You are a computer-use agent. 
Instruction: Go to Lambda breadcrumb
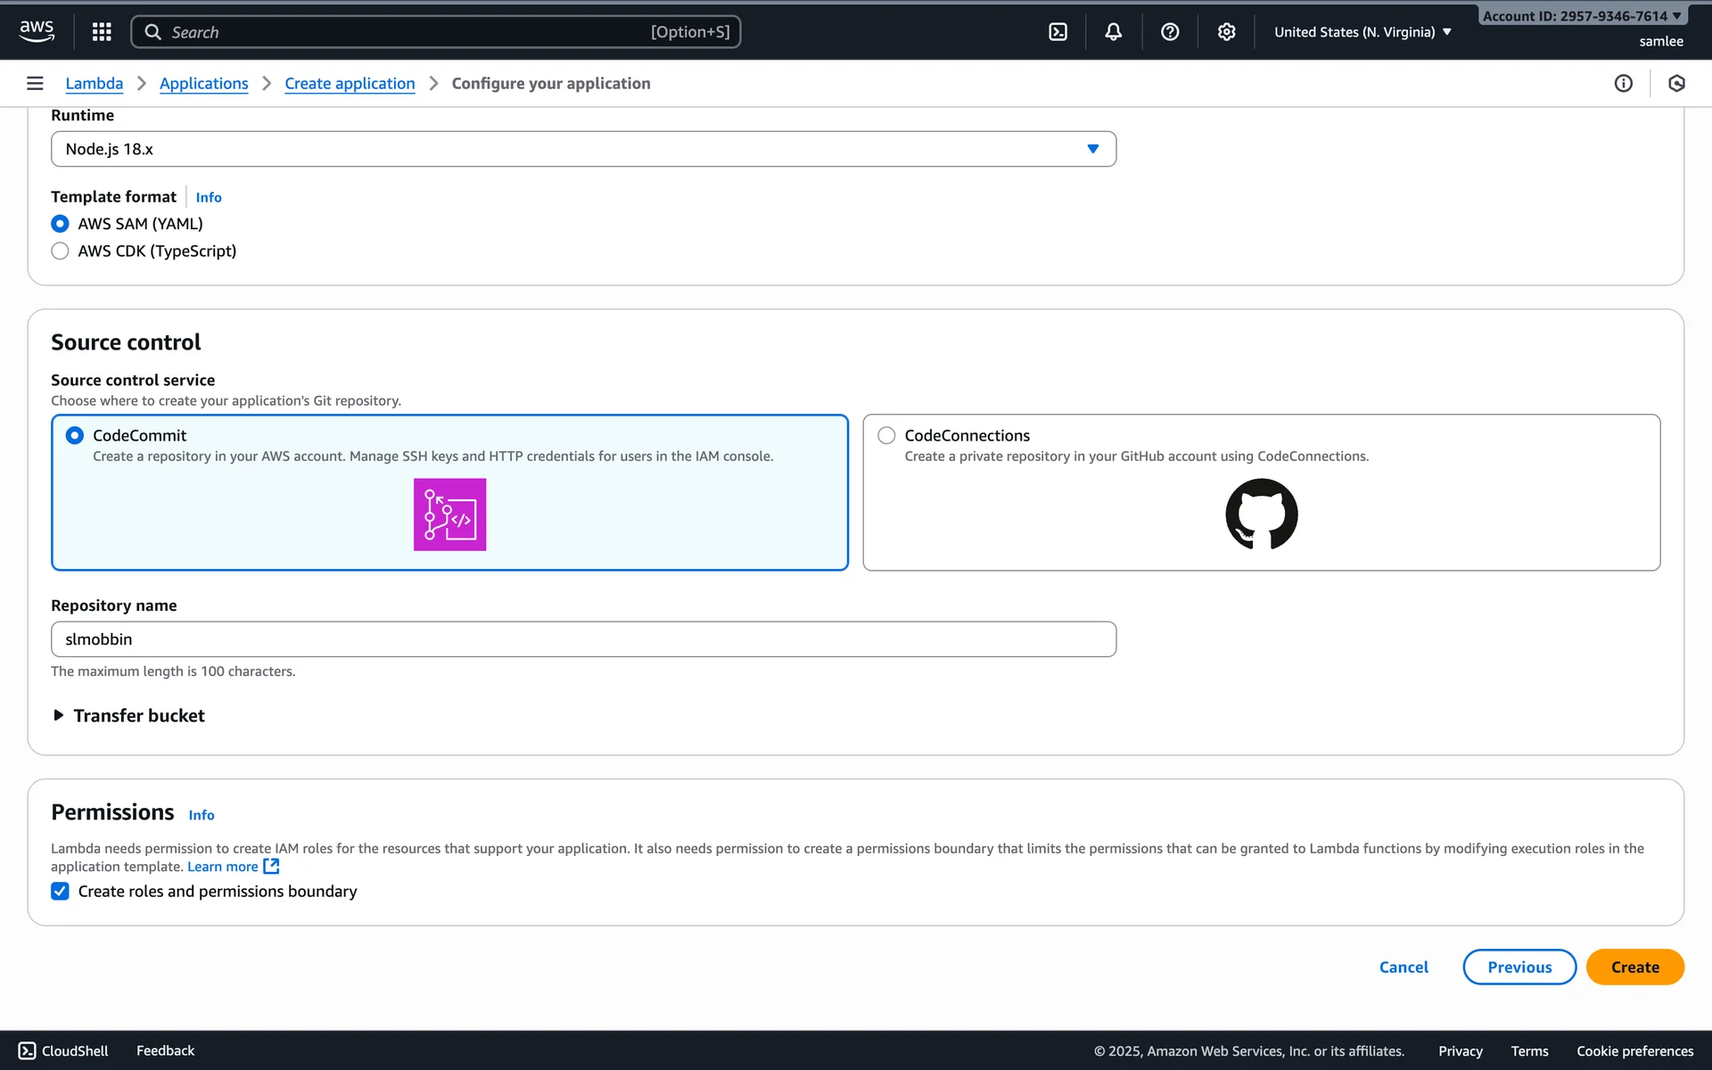click(x=94, y=83)
